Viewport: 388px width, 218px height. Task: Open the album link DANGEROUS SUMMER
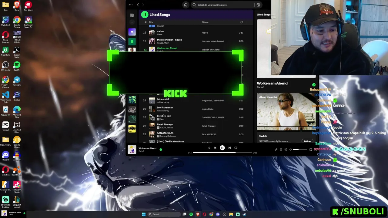(x=213, y=117)
